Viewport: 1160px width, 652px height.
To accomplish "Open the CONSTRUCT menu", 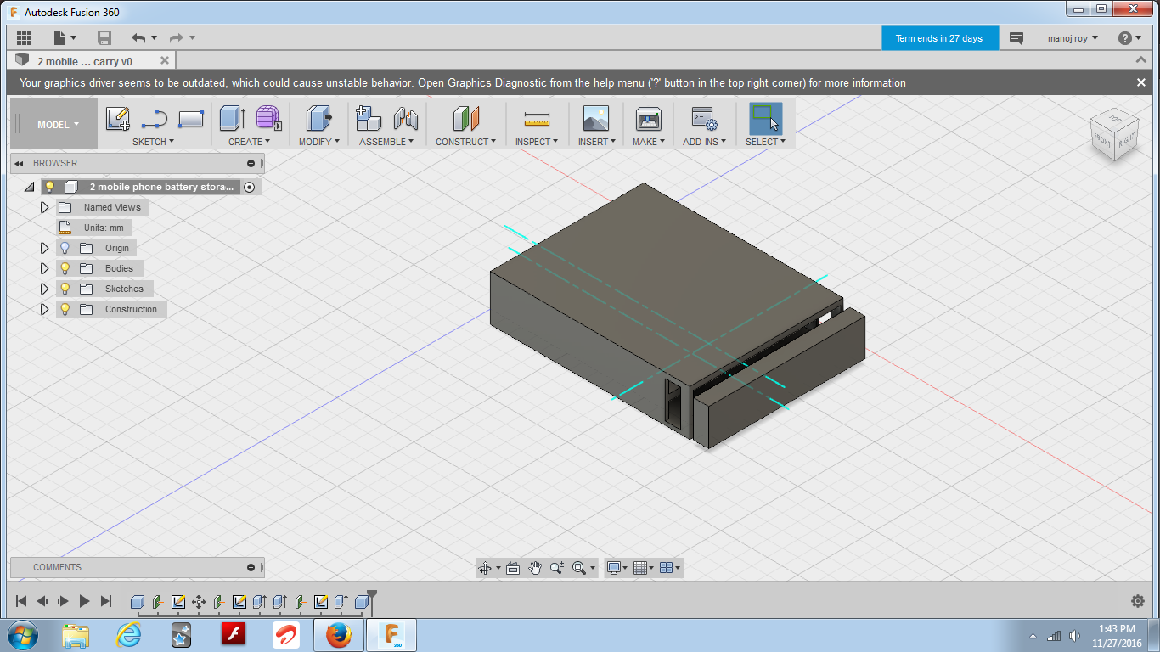I will pyautogui.click(x=466, y=142).
